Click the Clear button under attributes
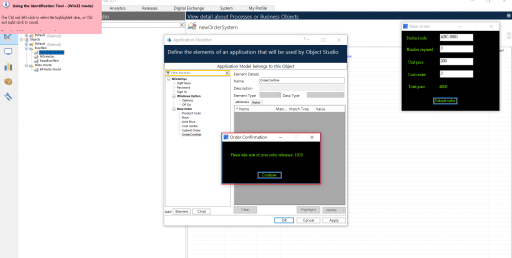This screenshot has width=512, height=258. point(245,209)
